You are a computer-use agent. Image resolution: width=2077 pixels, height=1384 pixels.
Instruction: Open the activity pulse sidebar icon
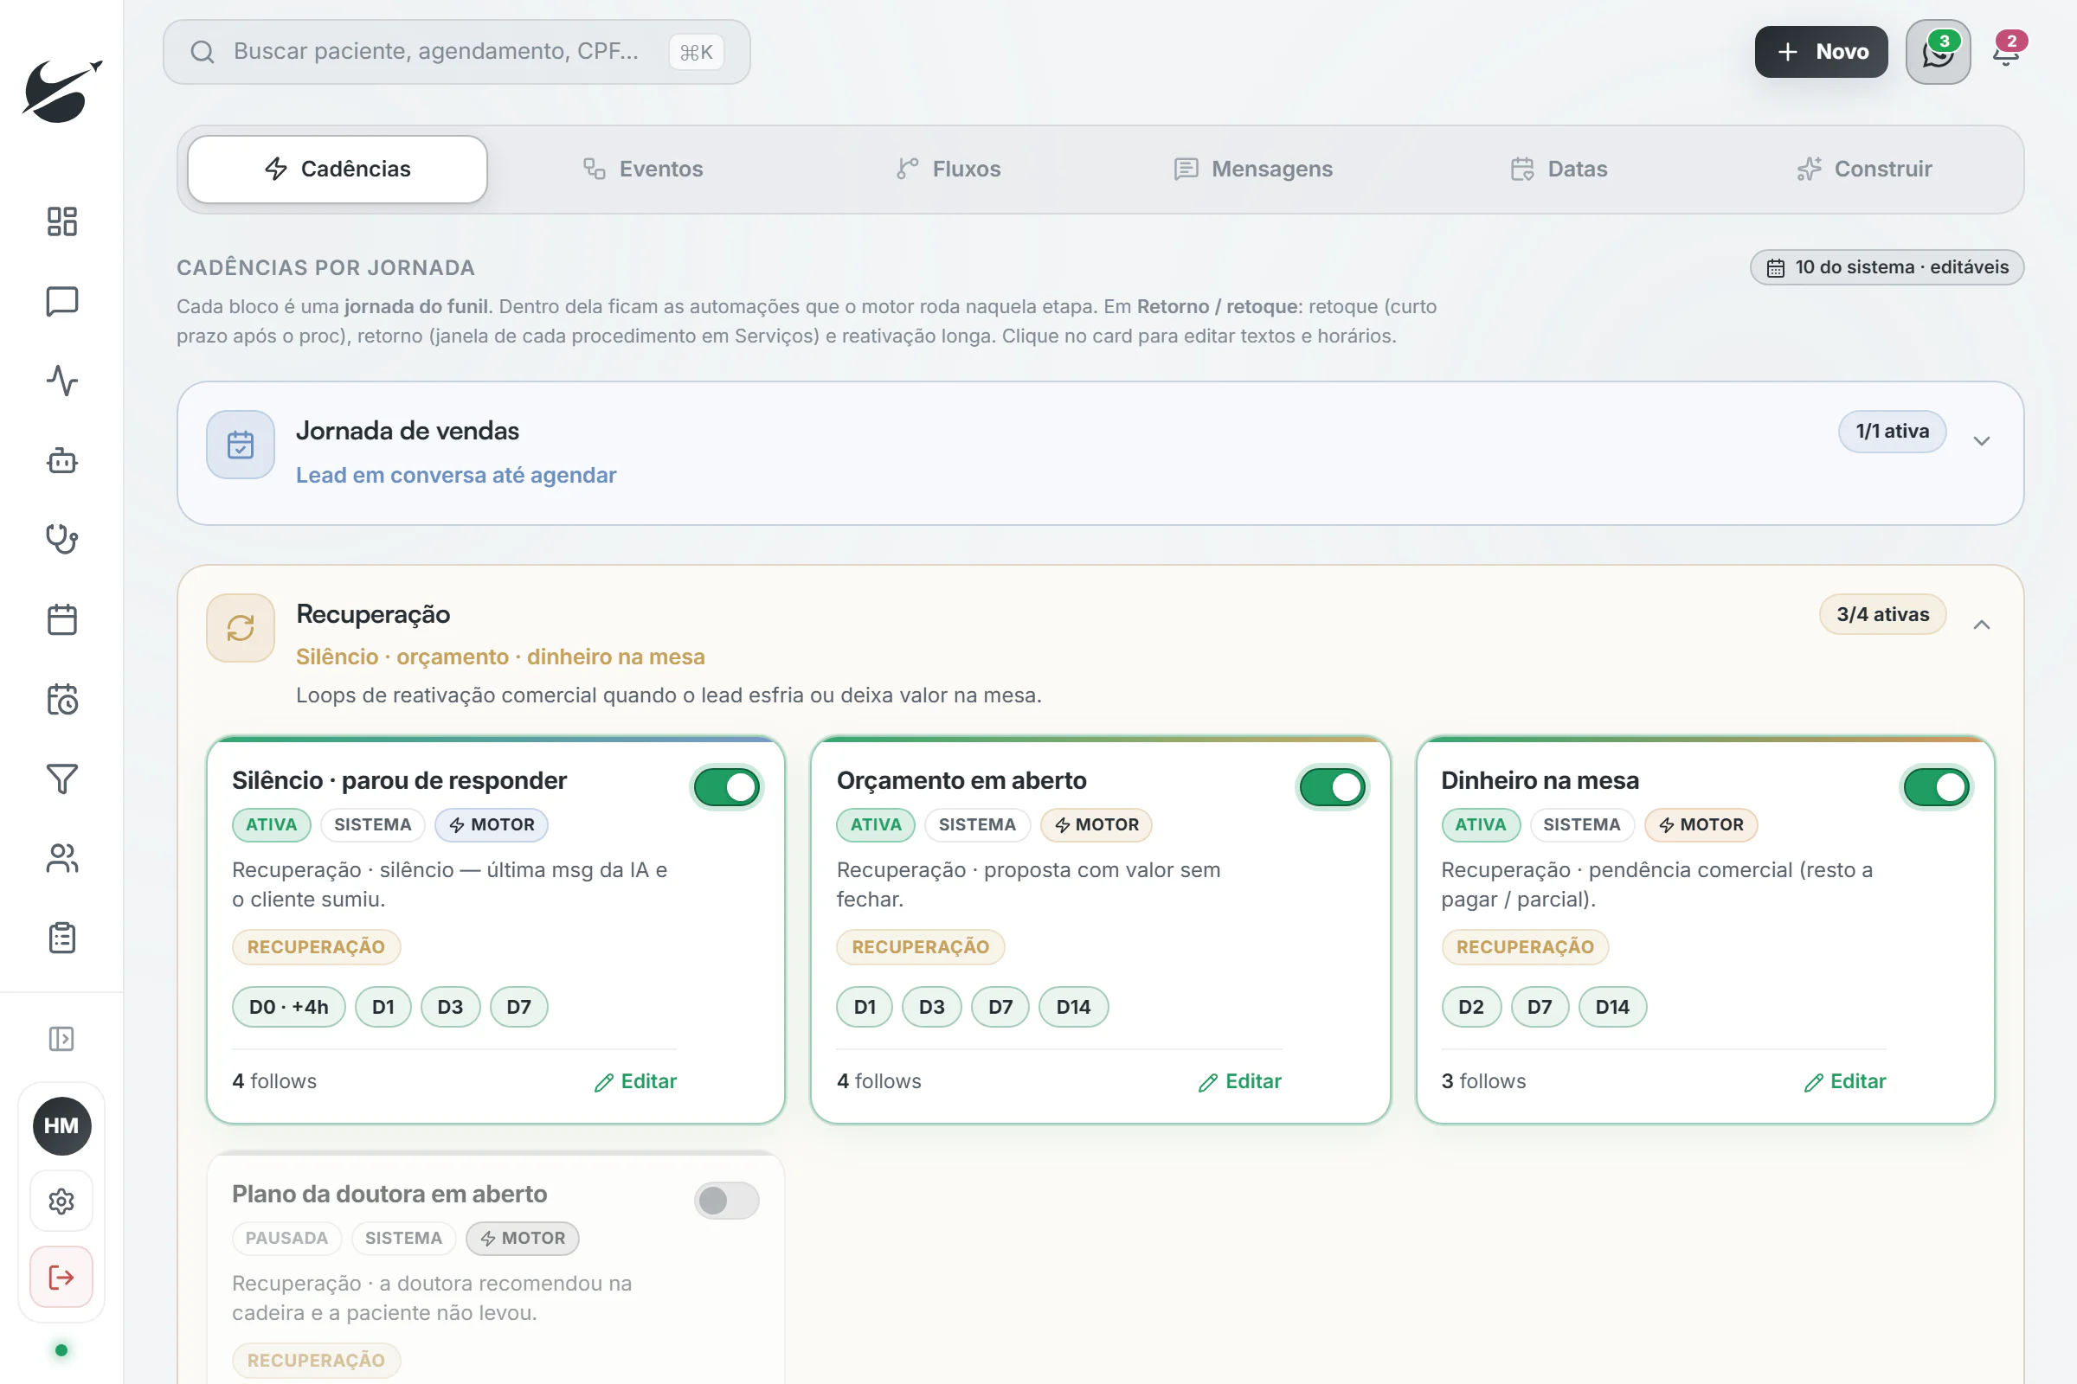[x=61, y=381]
